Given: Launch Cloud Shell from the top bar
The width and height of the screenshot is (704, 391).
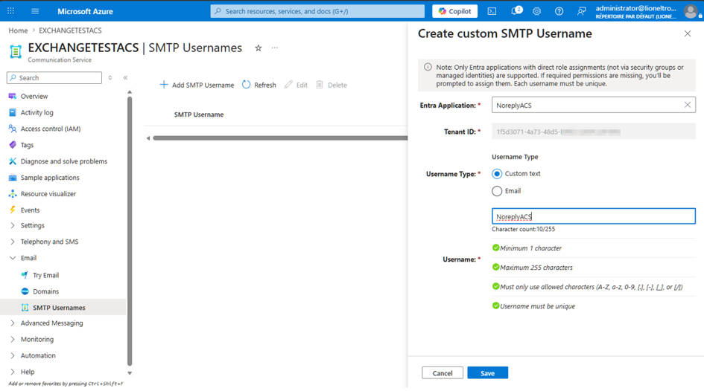Looking at the screenshot, I should tap(492, 11).
